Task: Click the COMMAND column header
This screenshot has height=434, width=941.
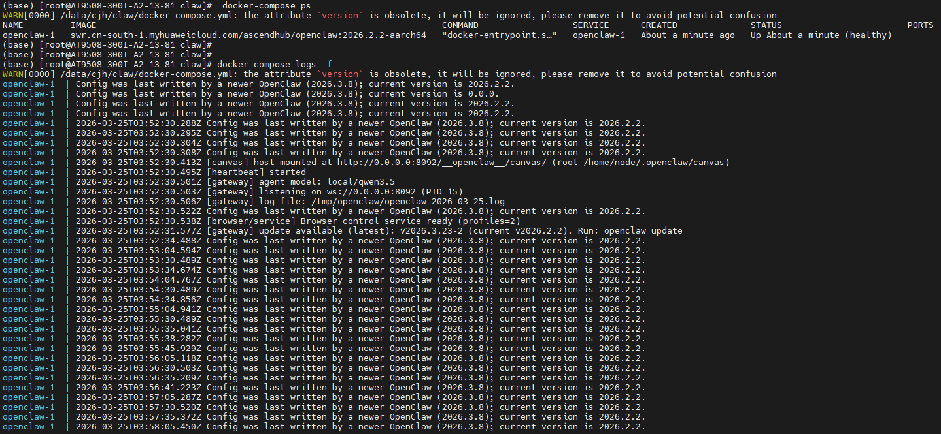Action: tap(460, 25)
